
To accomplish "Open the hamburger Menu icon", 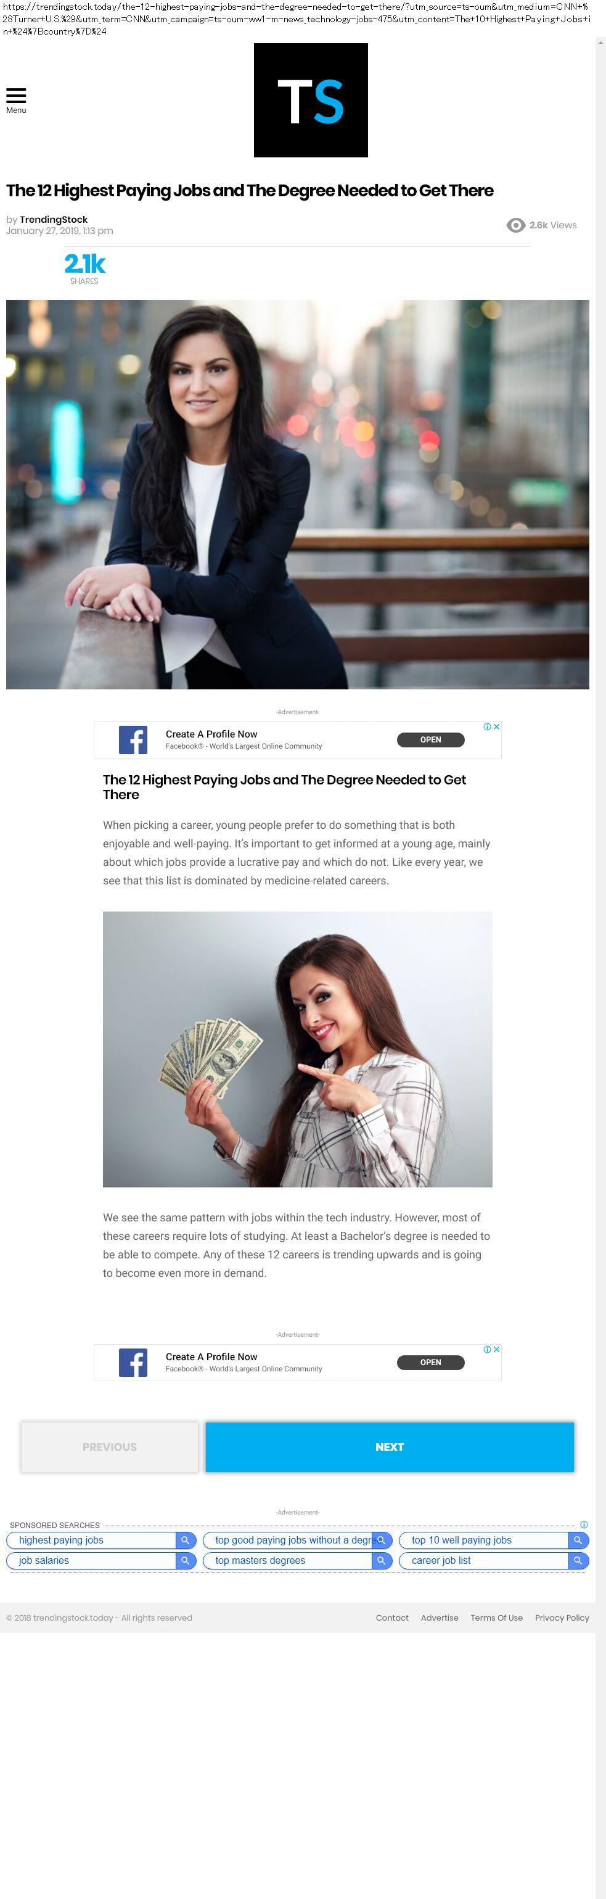I will (15, 96).
